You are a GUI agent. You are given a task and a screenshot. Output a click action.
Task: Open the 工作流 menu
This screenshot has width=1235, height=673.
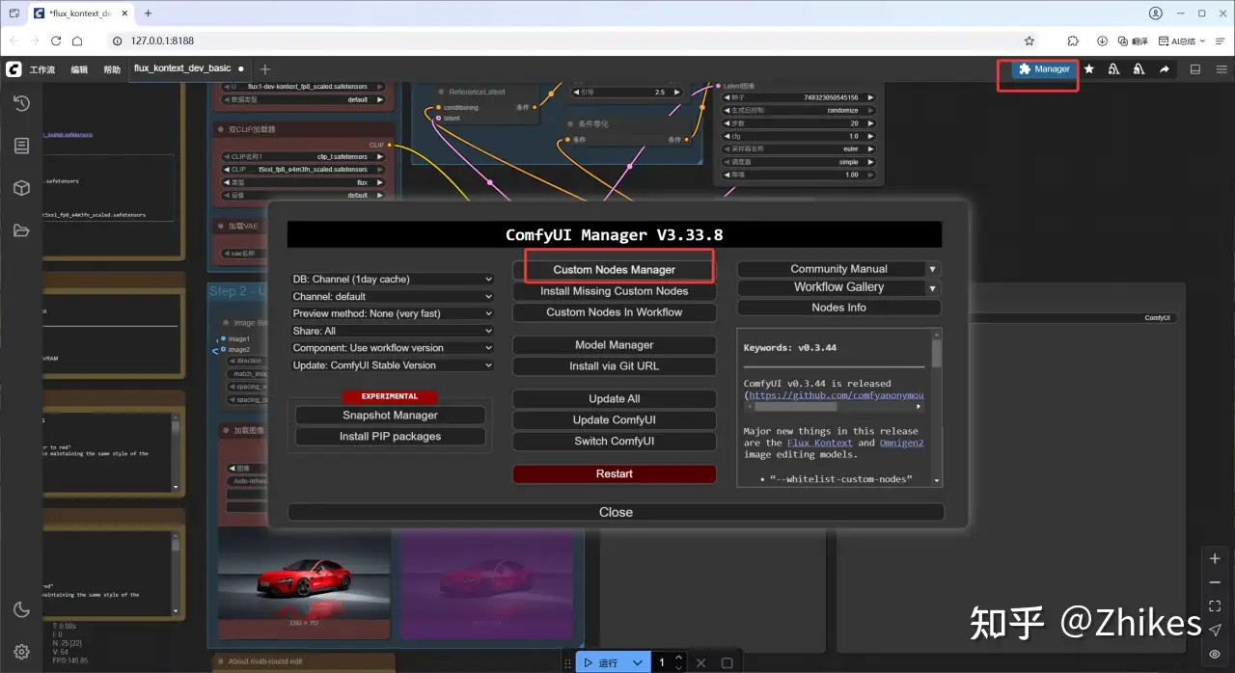tap(42, 69)
